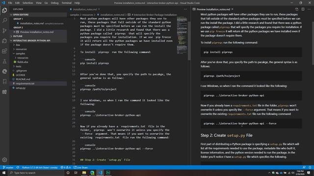The height and width of the screenshot is (176, 314).
Task: Open errors and warnings count in status bar
Action: point(65,167)
